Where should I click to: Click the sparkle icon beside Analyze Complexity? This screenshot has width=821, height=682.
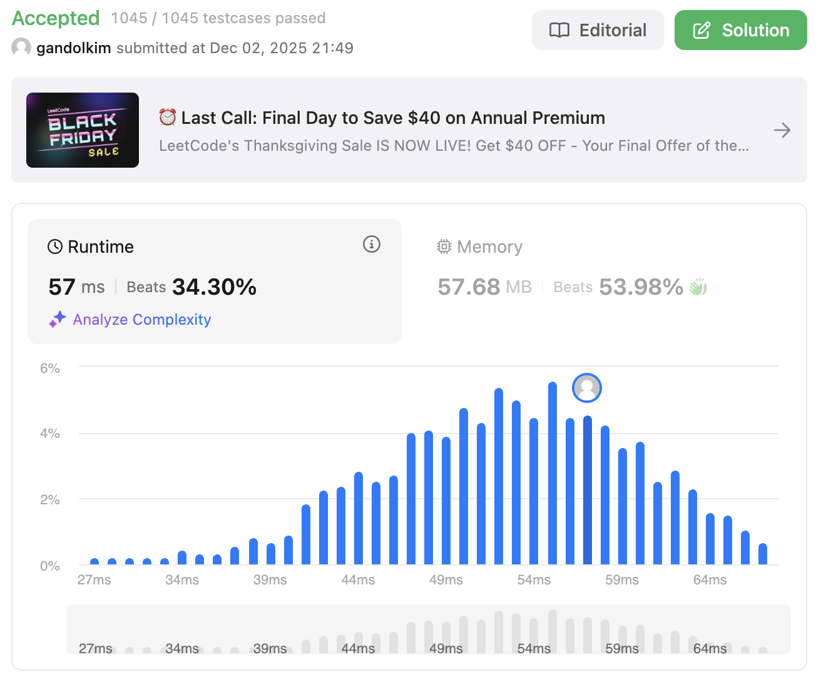[58, 319]
